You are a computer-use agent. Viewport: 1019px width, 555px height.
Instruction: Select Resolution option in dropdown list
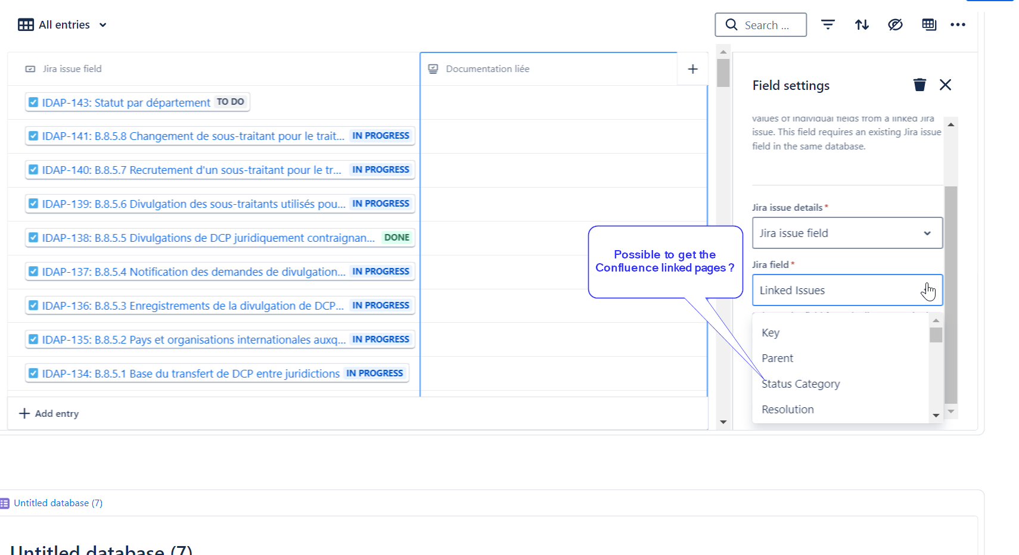pos(787,410)
